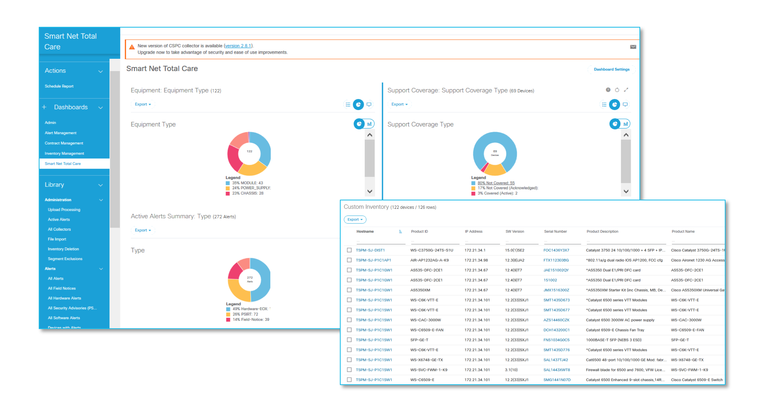Click the version 2.8.1 link
This screenshot has width=773, height=419.
click(238, 46)
